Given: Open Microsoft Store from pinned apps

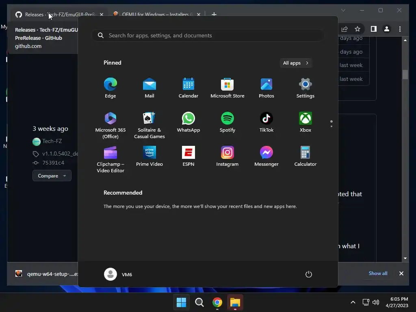Looking at the screenshot, I should [x=227, y=88].
